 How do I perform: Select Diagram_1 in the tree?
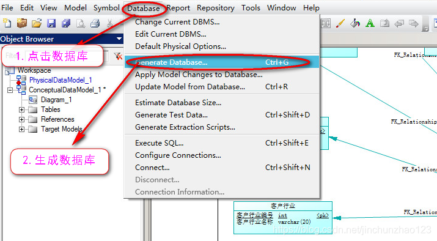pos(56,100)
